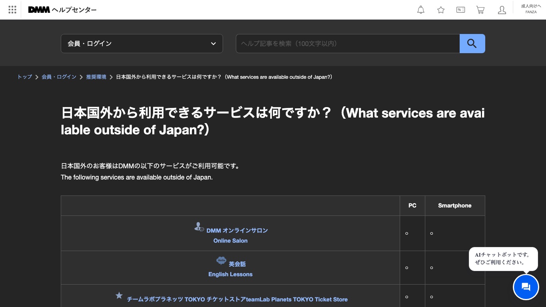Switch to 成人向けへ FANZA

click(x=531, y=9)
